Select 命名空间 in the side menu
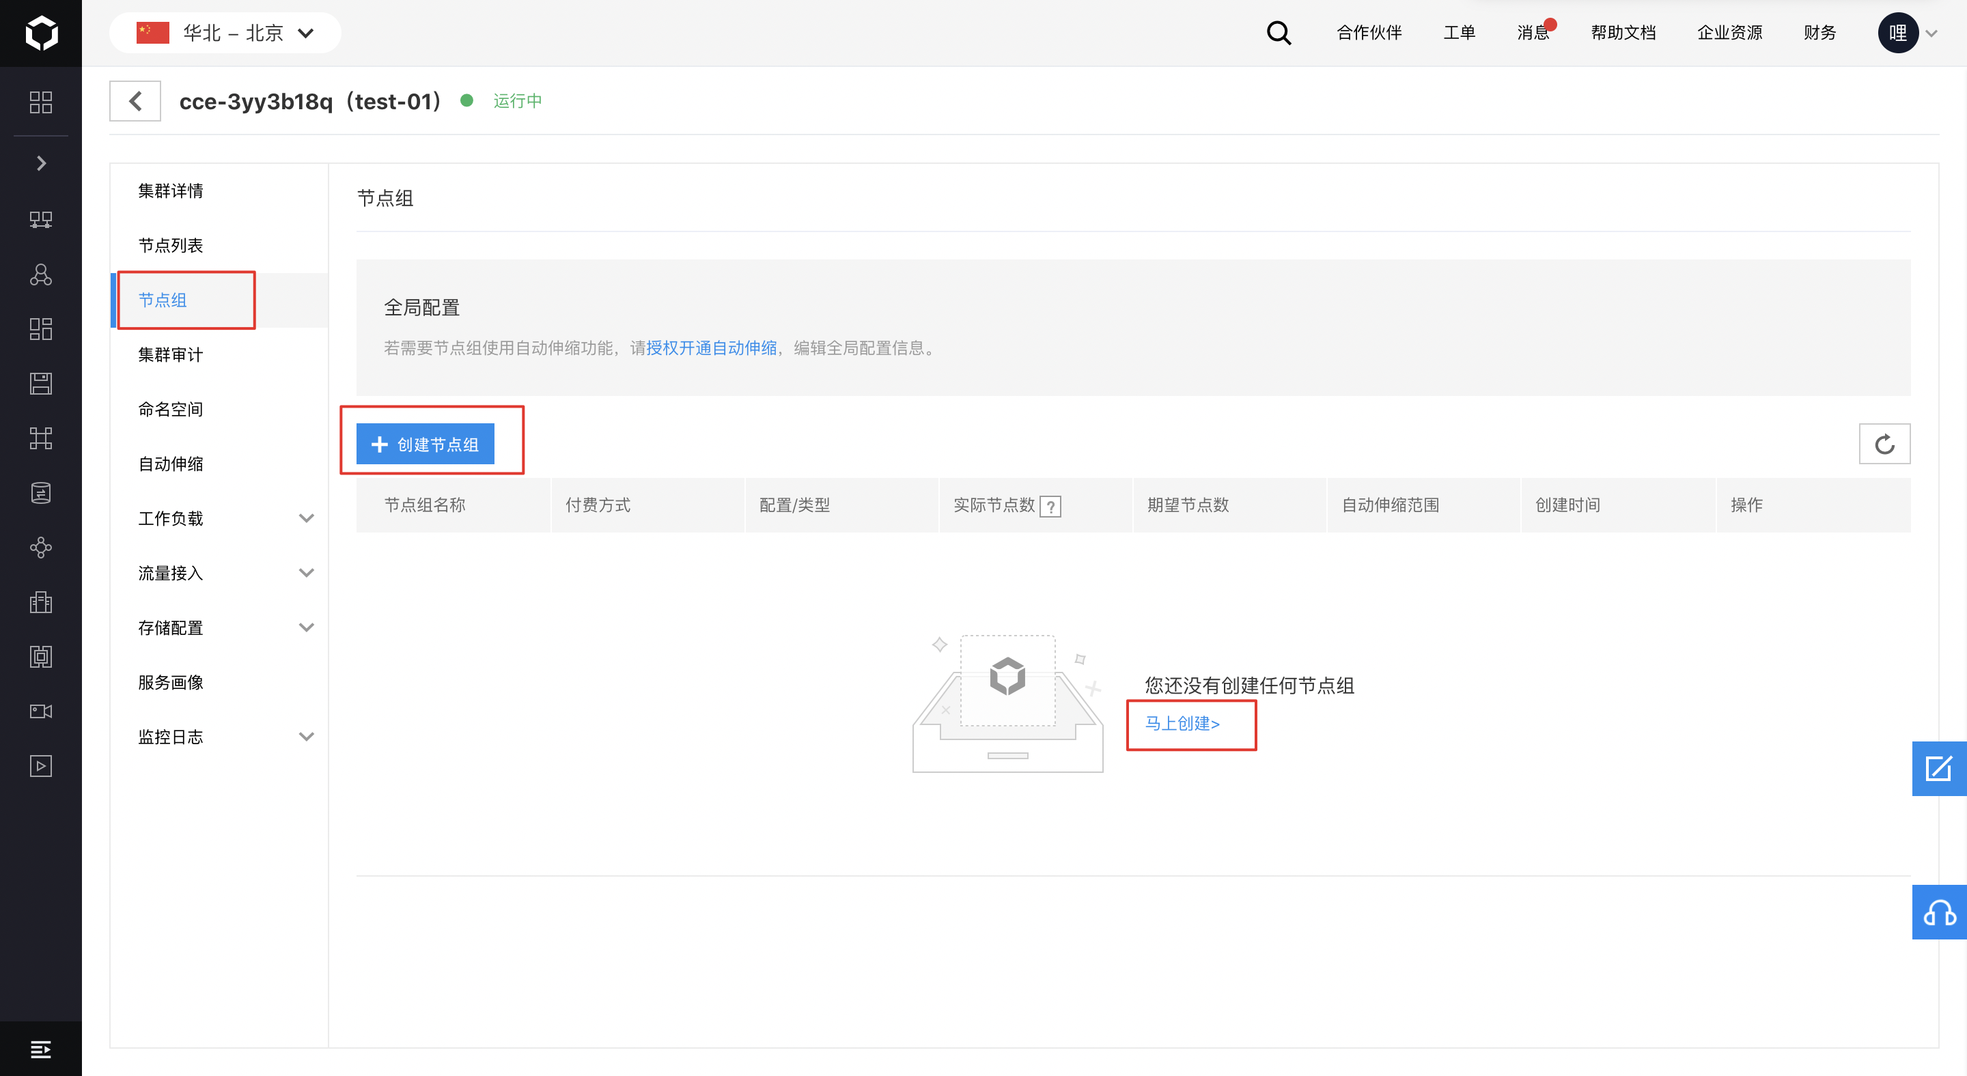1967x1076 pixels. pos(219,409)
